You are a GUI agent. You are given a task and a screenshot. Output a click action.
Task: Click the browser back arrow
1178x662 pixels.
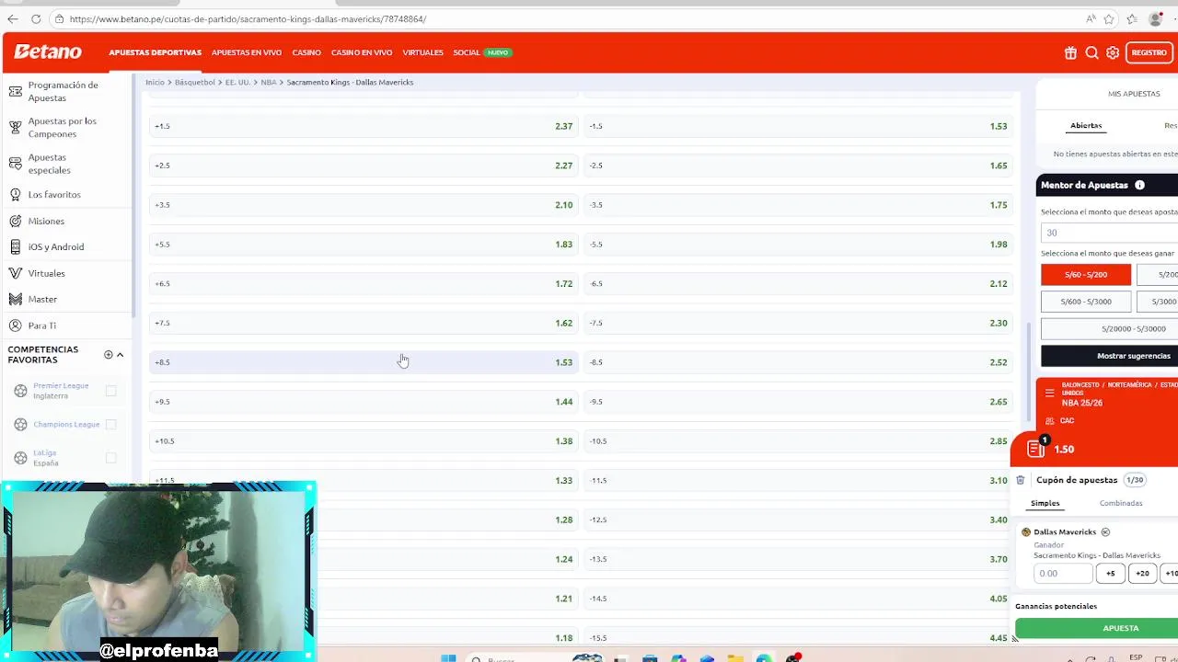click(x=13, y=18)
